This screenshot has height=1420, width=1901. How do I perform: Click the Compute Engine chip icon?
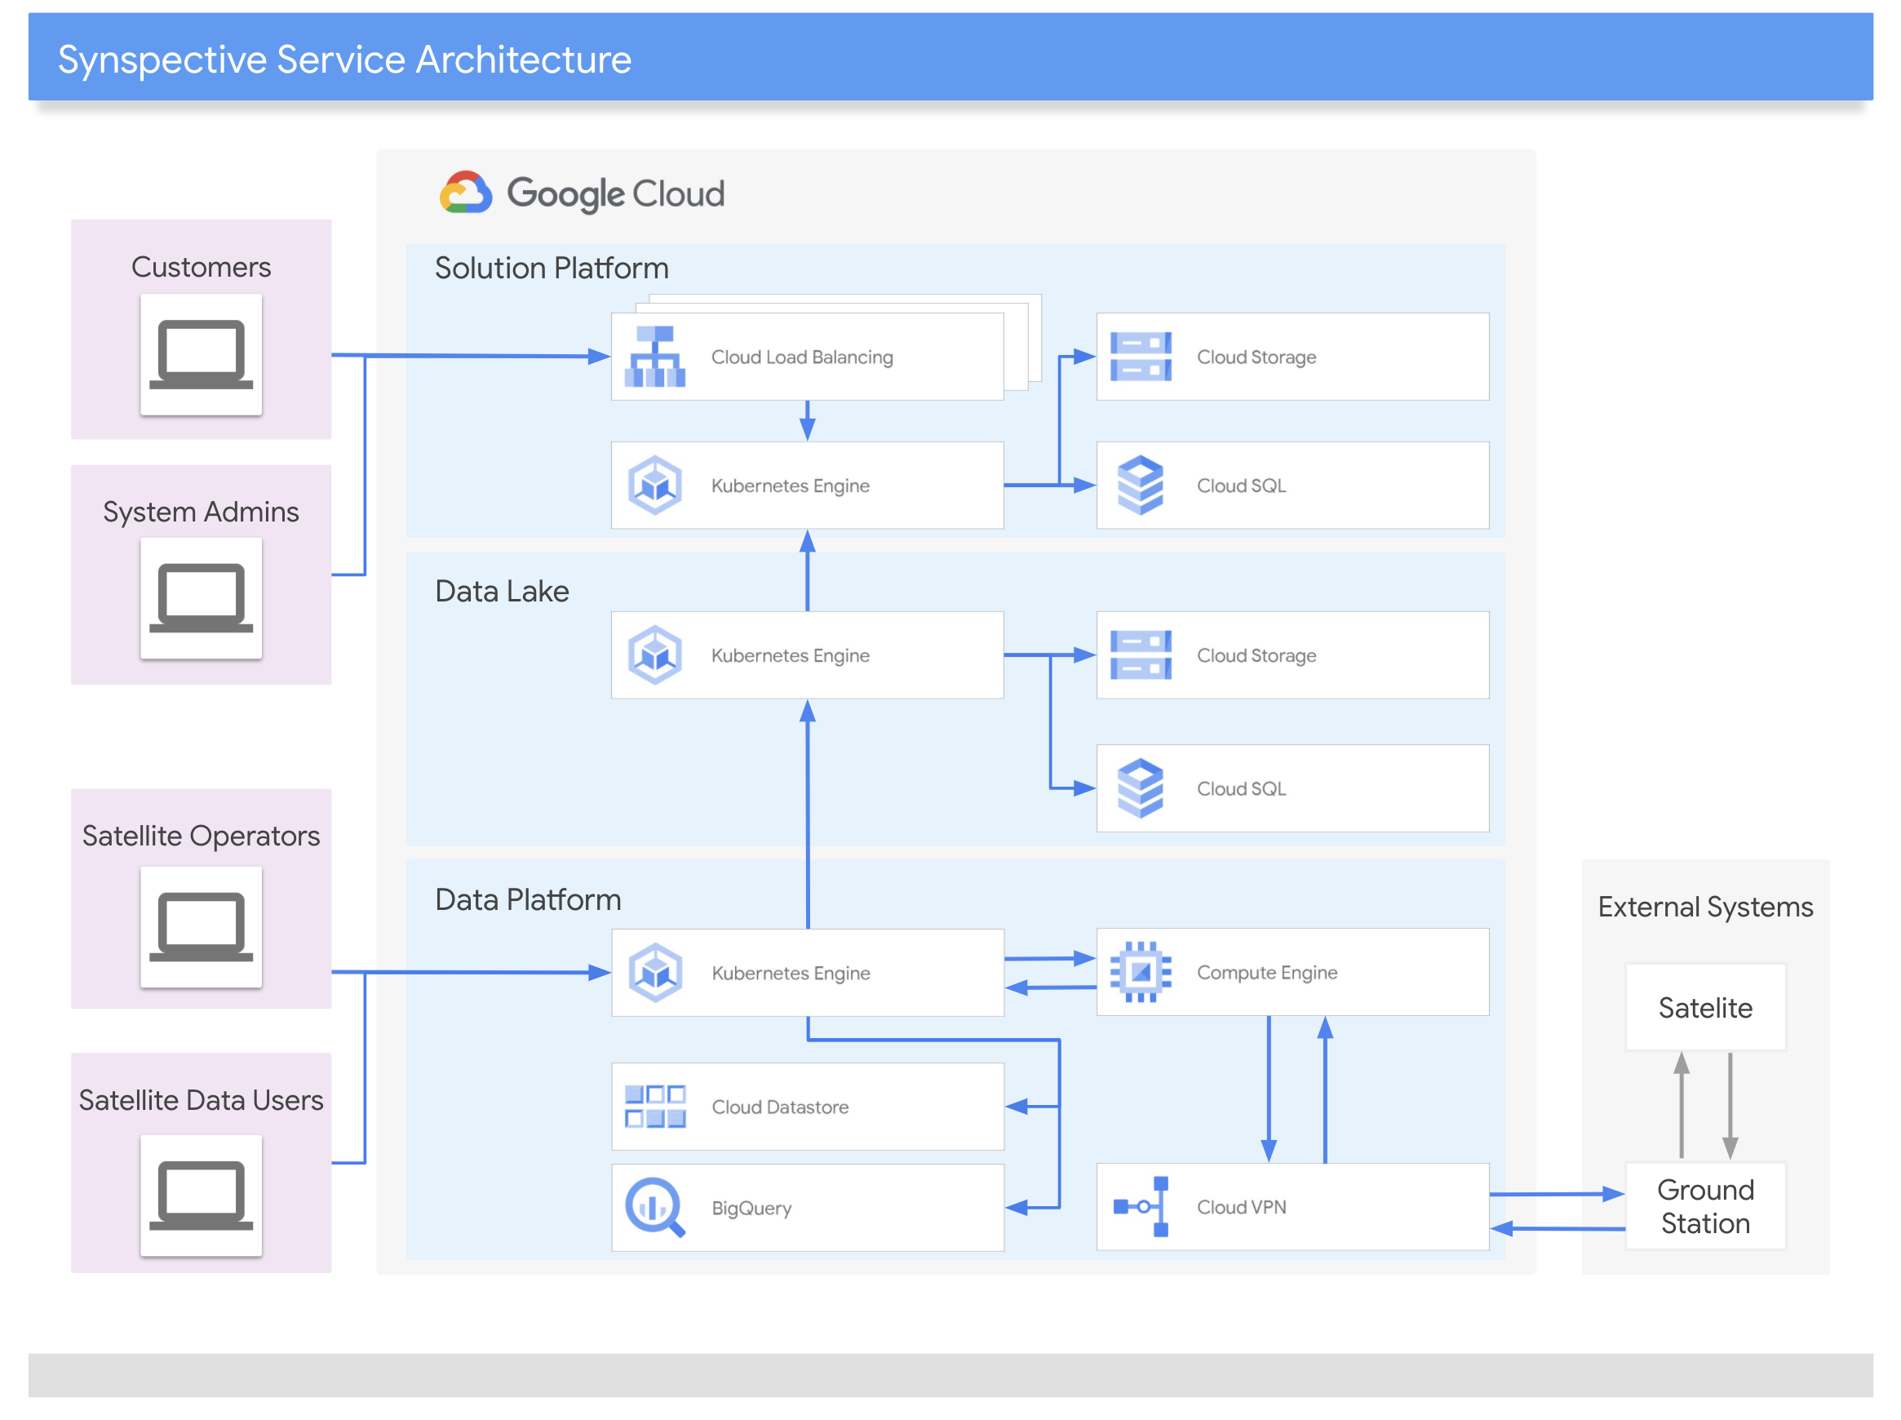pos(1141,972)
